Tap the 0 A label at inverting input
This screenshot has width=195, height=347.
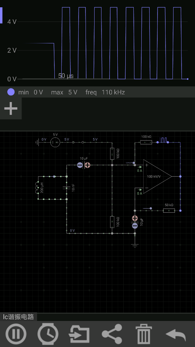[140, 193]
